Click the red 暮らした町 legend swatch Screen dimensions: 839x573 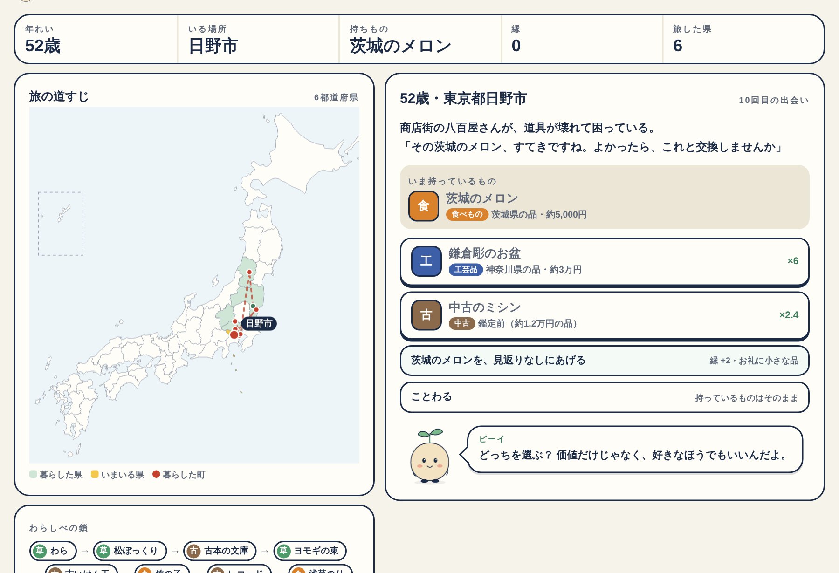coord(156,474)
